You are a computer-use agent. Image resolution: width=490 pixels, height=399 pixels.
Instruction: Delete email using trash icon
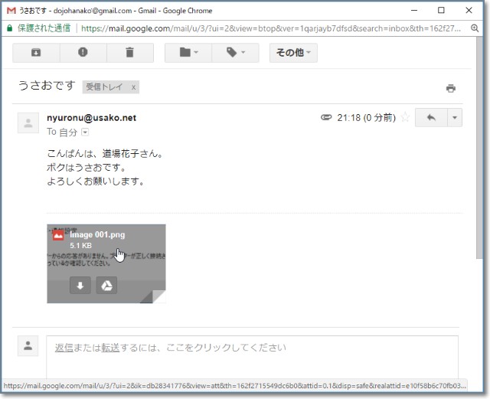click(x=130, y=53)
